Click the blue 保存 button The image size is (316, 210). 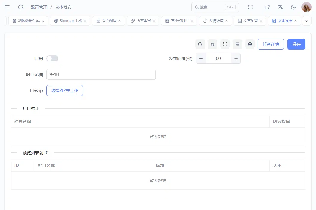tap(296, 44)
